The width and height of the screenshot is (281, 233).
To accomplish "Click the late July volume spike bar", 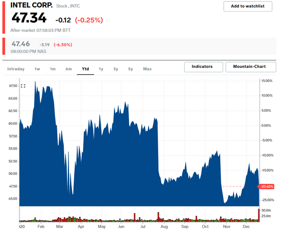I will coord(159,217).
